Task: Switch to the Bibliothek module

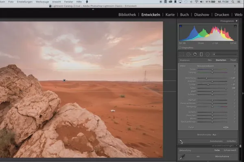Action: point(127,15)
